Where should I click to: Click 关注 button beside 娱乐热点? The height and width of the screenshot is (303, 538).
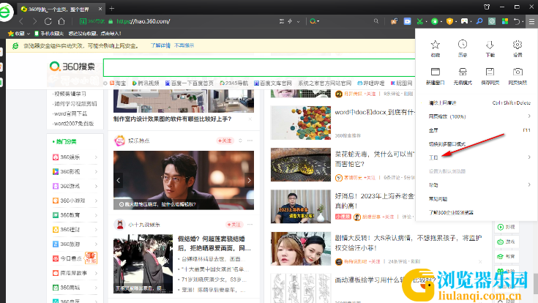tap(225, 141)
